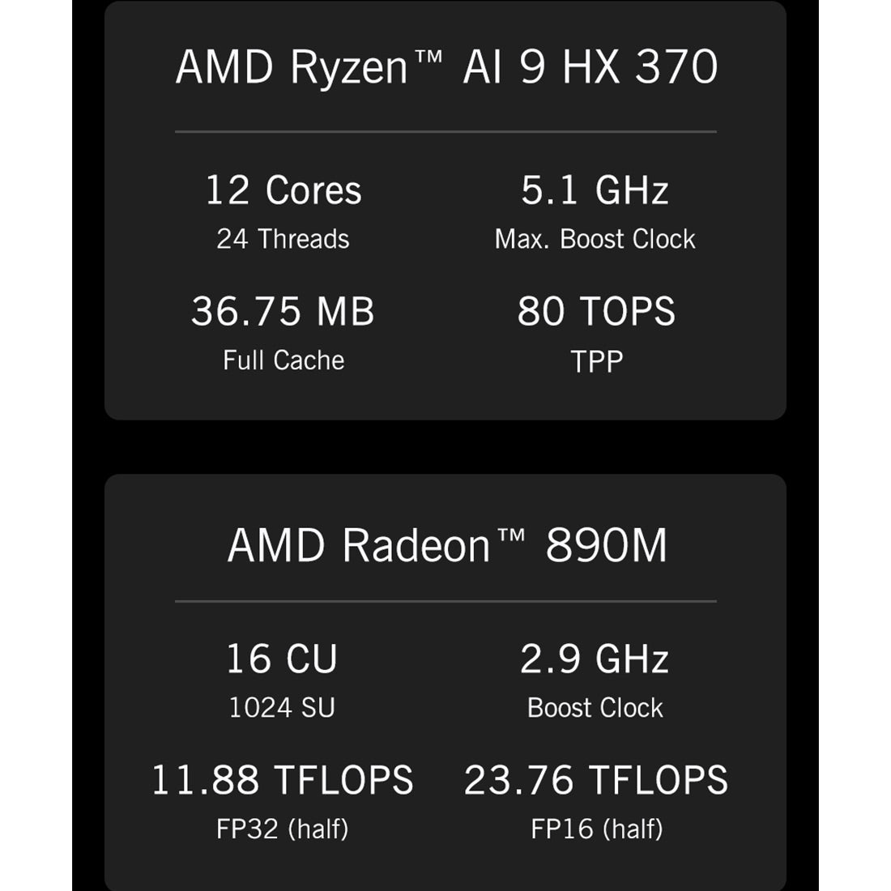Click the FP32 (half) label
Image resolution: width=891 pixels, height=891 pixels.
click(x=282, y=829)
